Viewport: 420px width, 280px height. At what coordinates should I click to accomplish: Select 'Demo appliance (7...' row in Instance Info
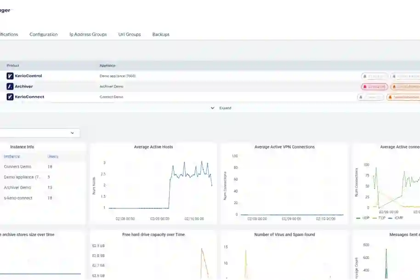[42, 177]
